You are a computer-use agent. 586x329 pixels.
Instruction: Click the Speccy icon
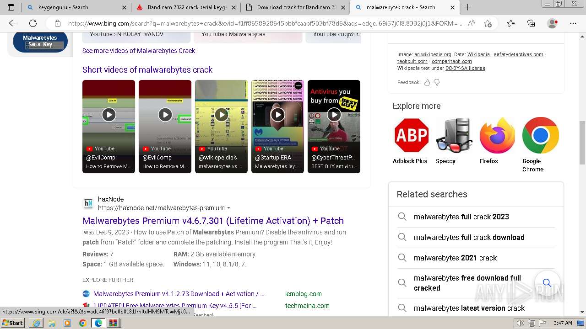click(x=454, y=135)
